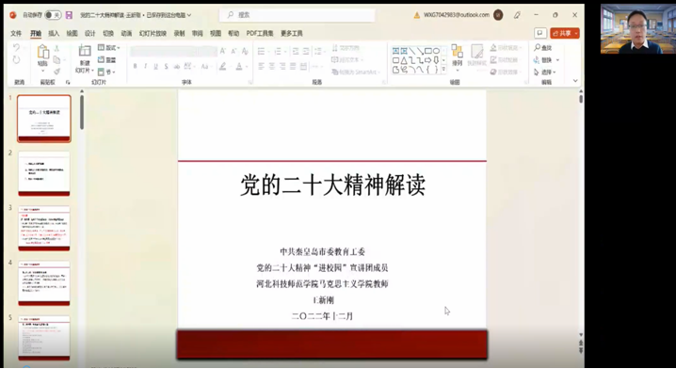The height and width of the screenshot is (369, 676).
Task: Click the Underline formatting icon
Action: (155, 67)
